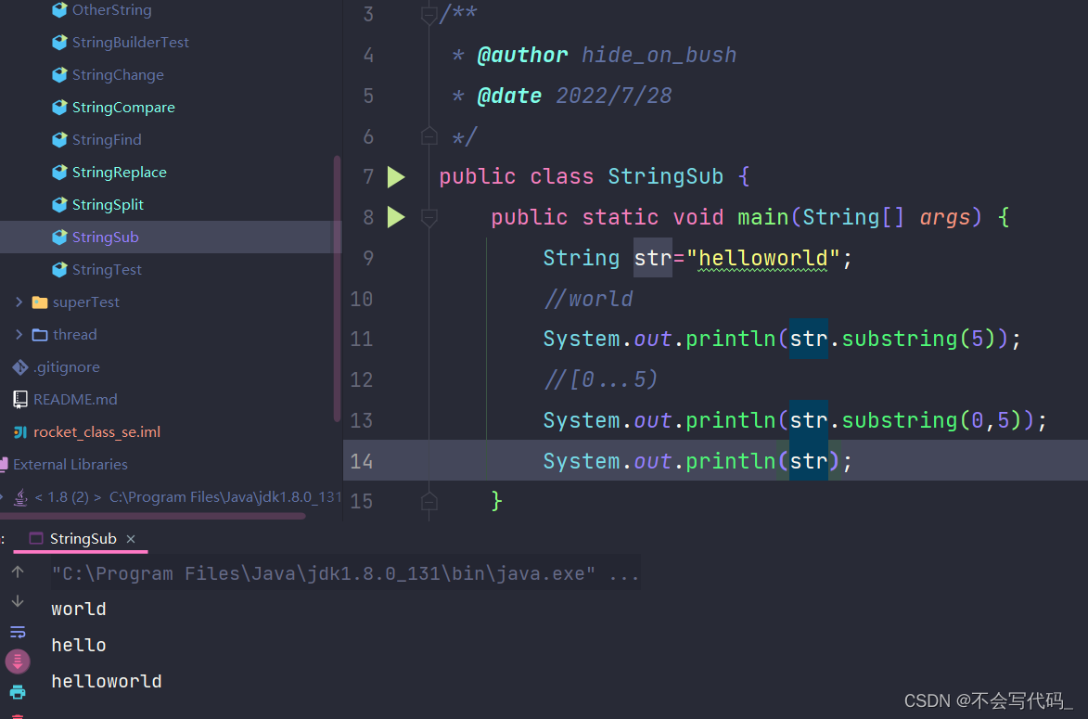The width and height of the screenshot is (1088, 719).
Task: Select External Libraries node
Action: (70, 464)
